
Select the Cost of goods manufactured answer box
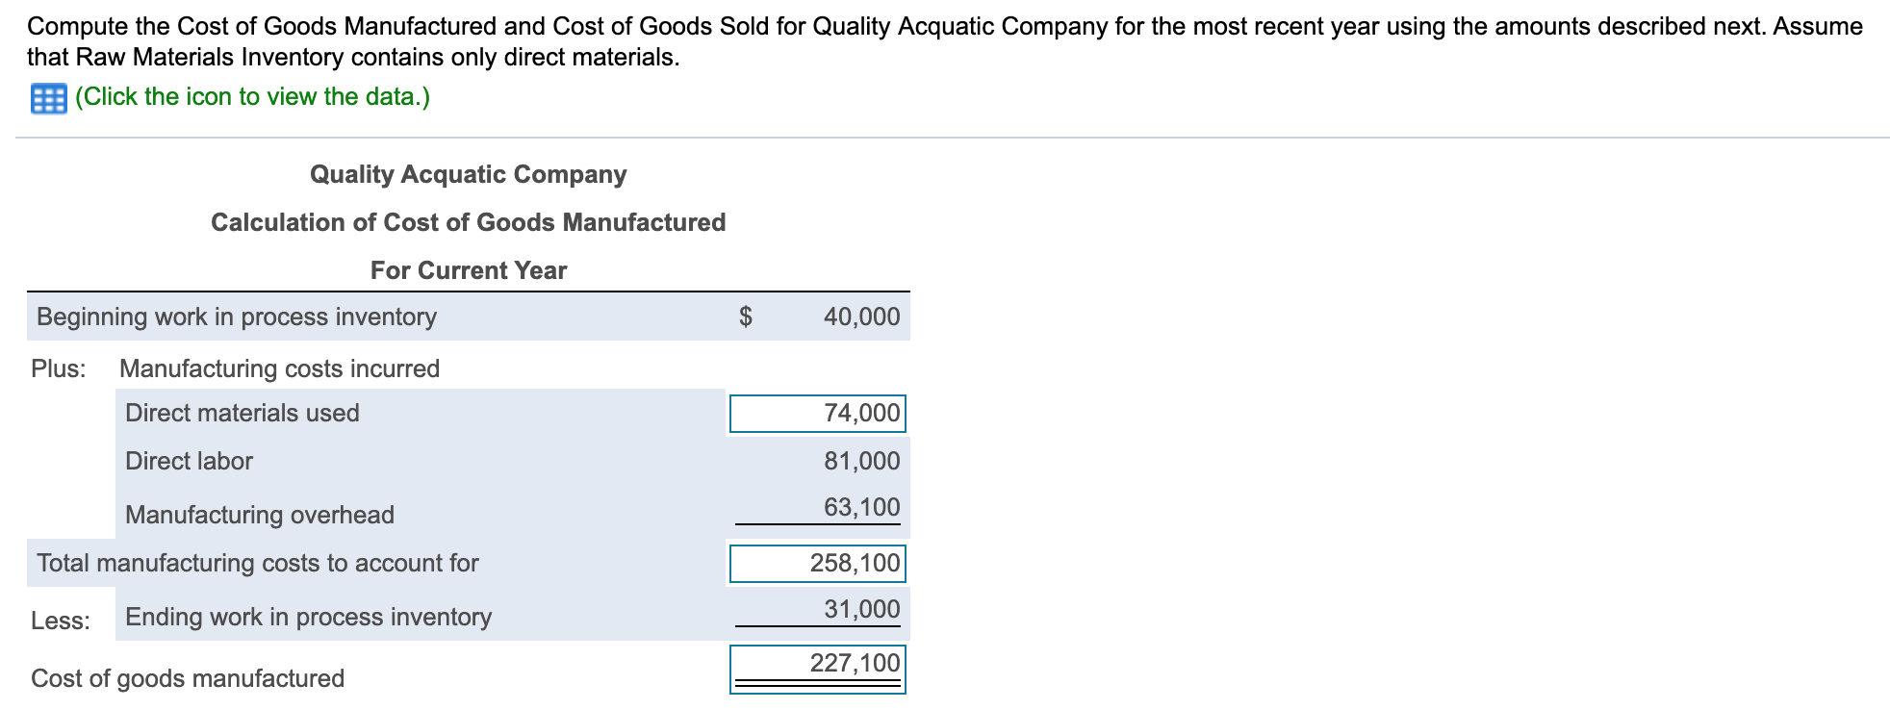point(818,661)
